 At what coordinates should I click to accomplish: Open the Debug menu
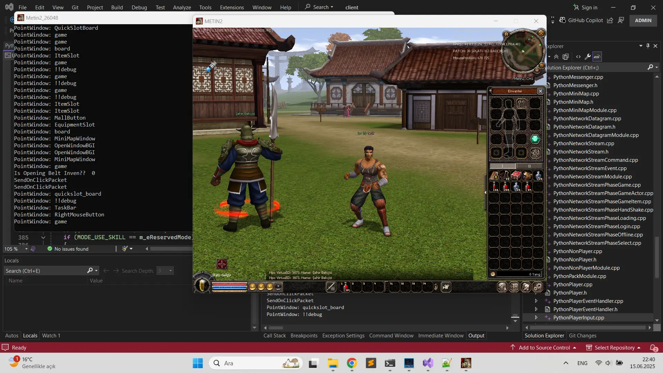tap(139, 7)
